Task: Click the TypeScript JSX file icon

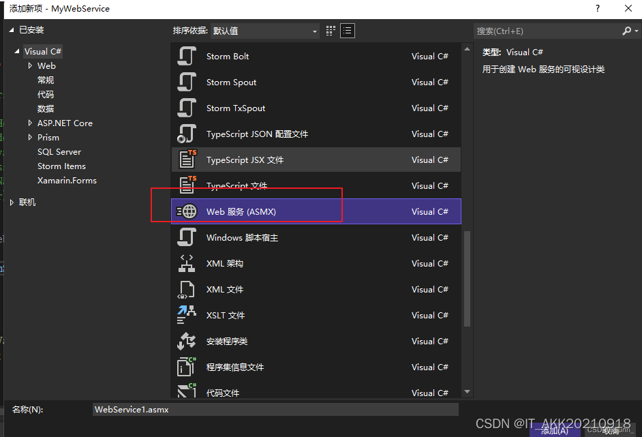Action: pos(187,160)
